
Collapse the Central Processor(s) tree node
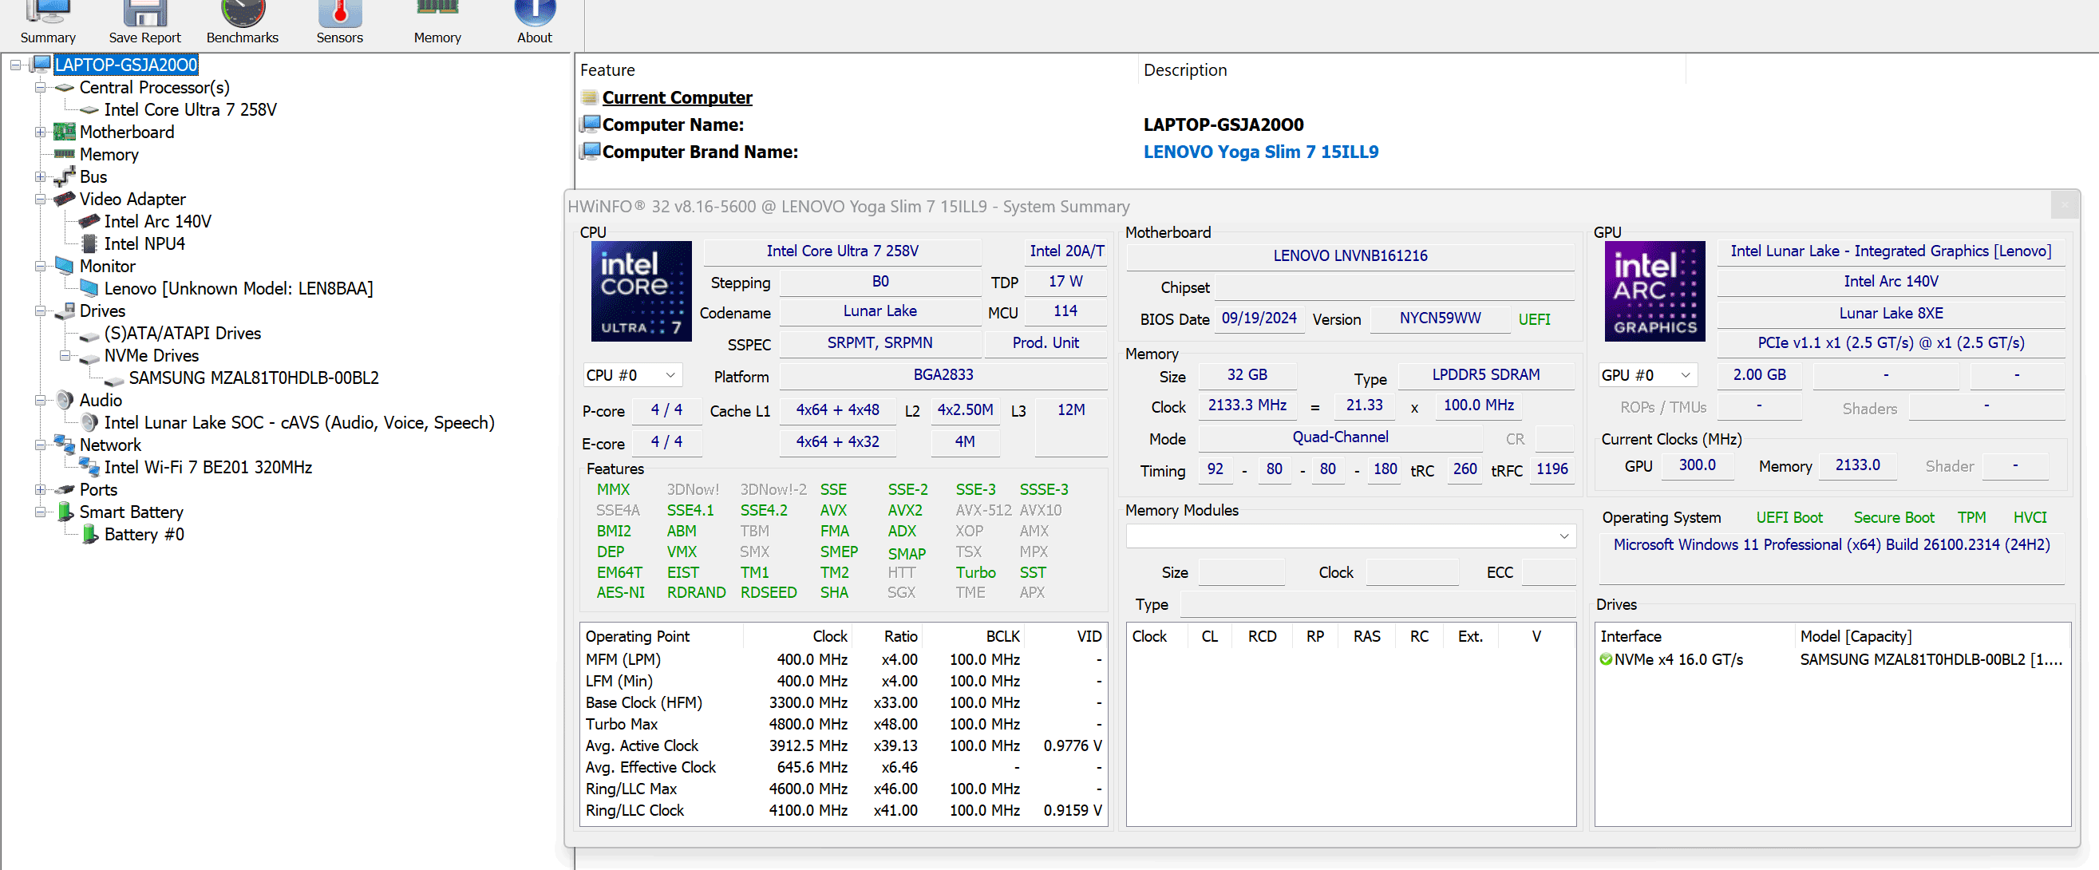point(40,87)
